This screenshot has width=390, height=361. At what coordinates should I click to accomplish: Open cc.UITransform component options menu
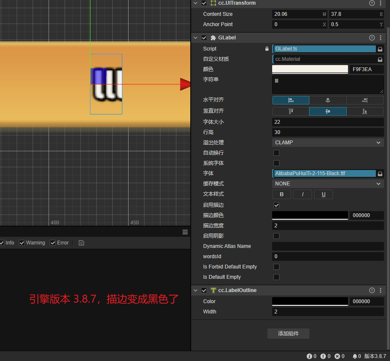[x=381, y=3]
